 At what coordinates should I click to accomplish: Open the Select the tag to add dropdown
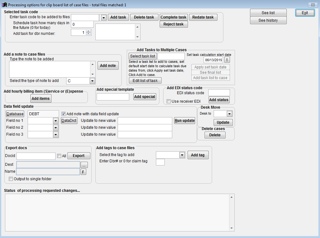click(x=182, y=155)
